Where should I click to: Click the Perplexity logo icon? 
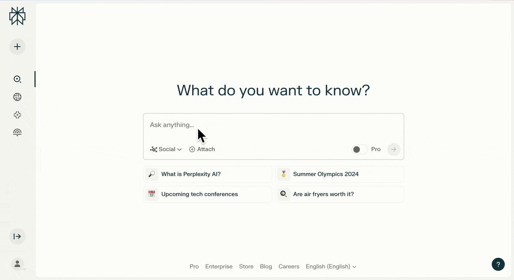pyautogui.click(x=17, y=16)
